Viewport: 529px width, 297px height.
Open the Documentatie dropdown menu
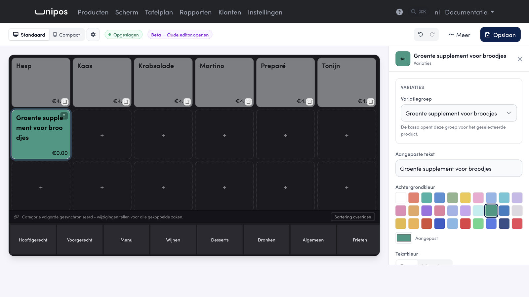tap(469, 12)
